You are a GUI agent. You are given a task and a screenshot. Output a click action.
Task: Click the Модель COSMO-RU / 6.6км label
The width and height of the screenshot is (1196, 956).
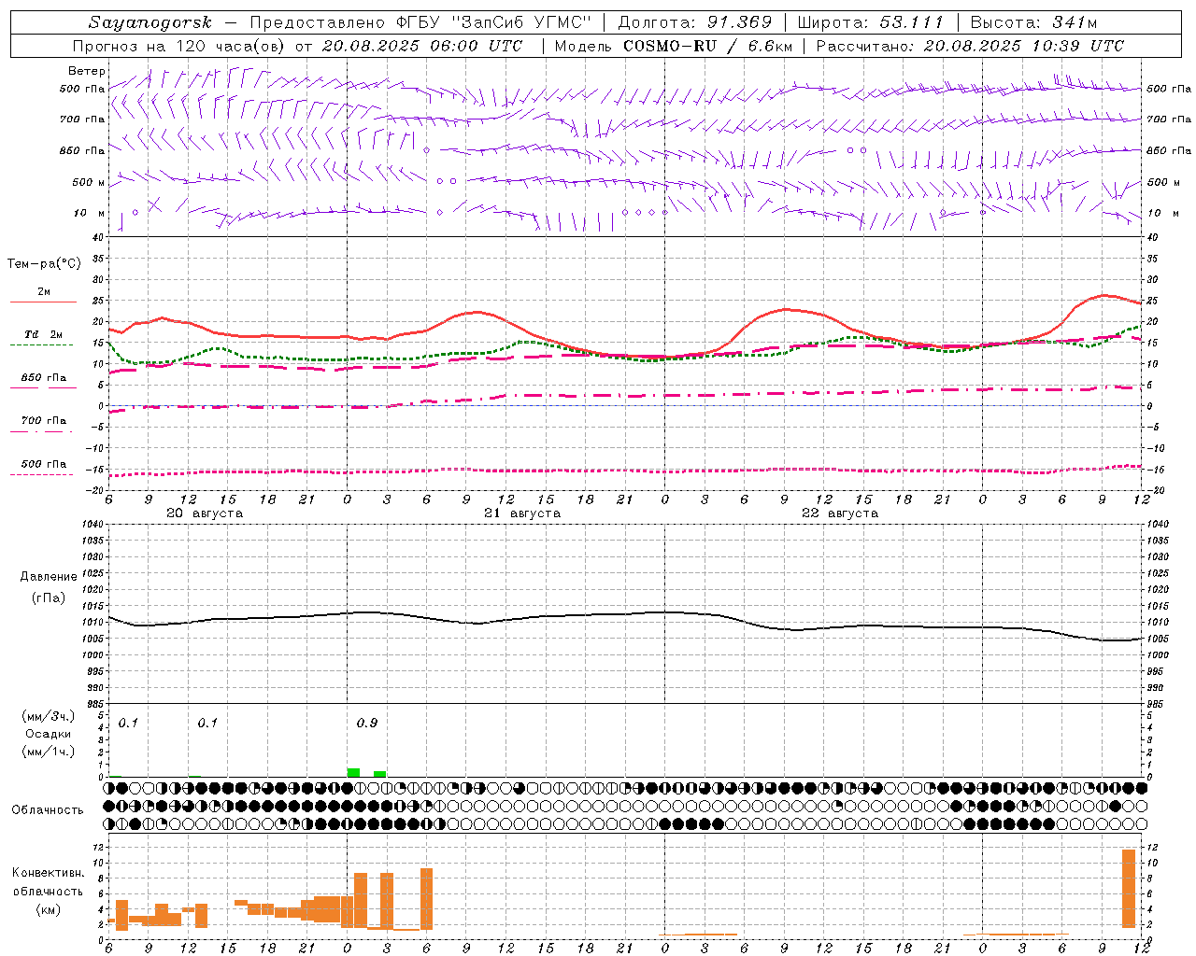coord(672,46)
